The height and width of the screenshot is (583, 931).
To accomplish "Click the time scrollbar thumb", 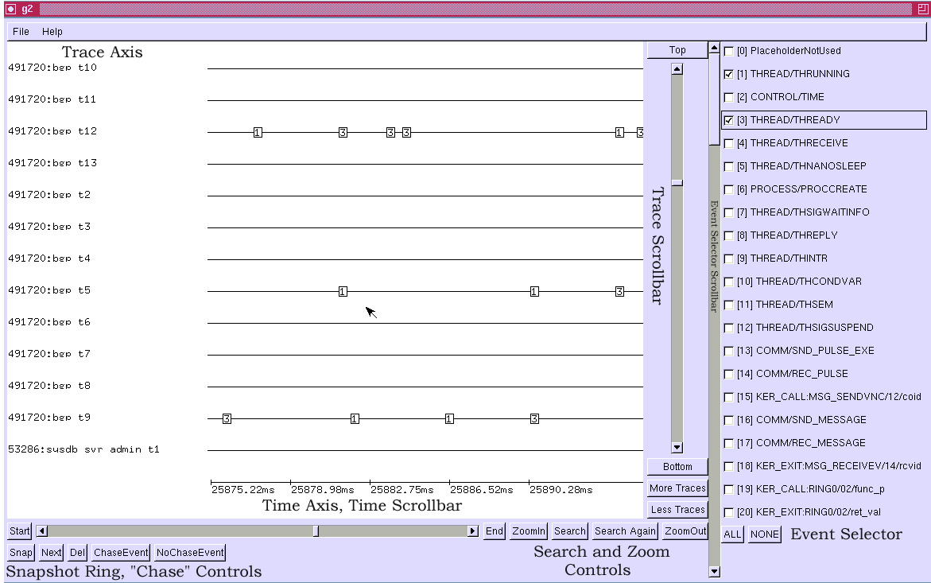I will 316,531.
